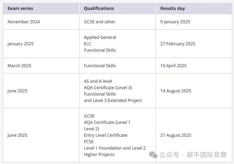
Task: Click the 犀牛国际竞赛 watermark text
Action: pyautogui.click(x=207, y=155)
